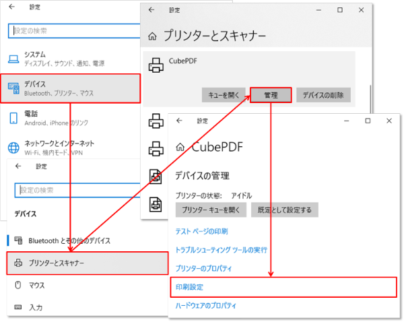Click プリンター キューを開く button
Viewport: 404px width, 322px height.
coord(211,210)
